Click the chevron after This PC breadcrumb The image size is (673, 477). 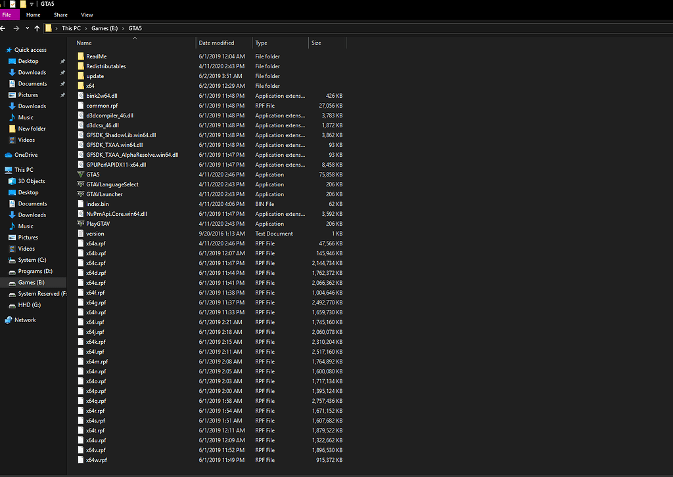point(87,28)
